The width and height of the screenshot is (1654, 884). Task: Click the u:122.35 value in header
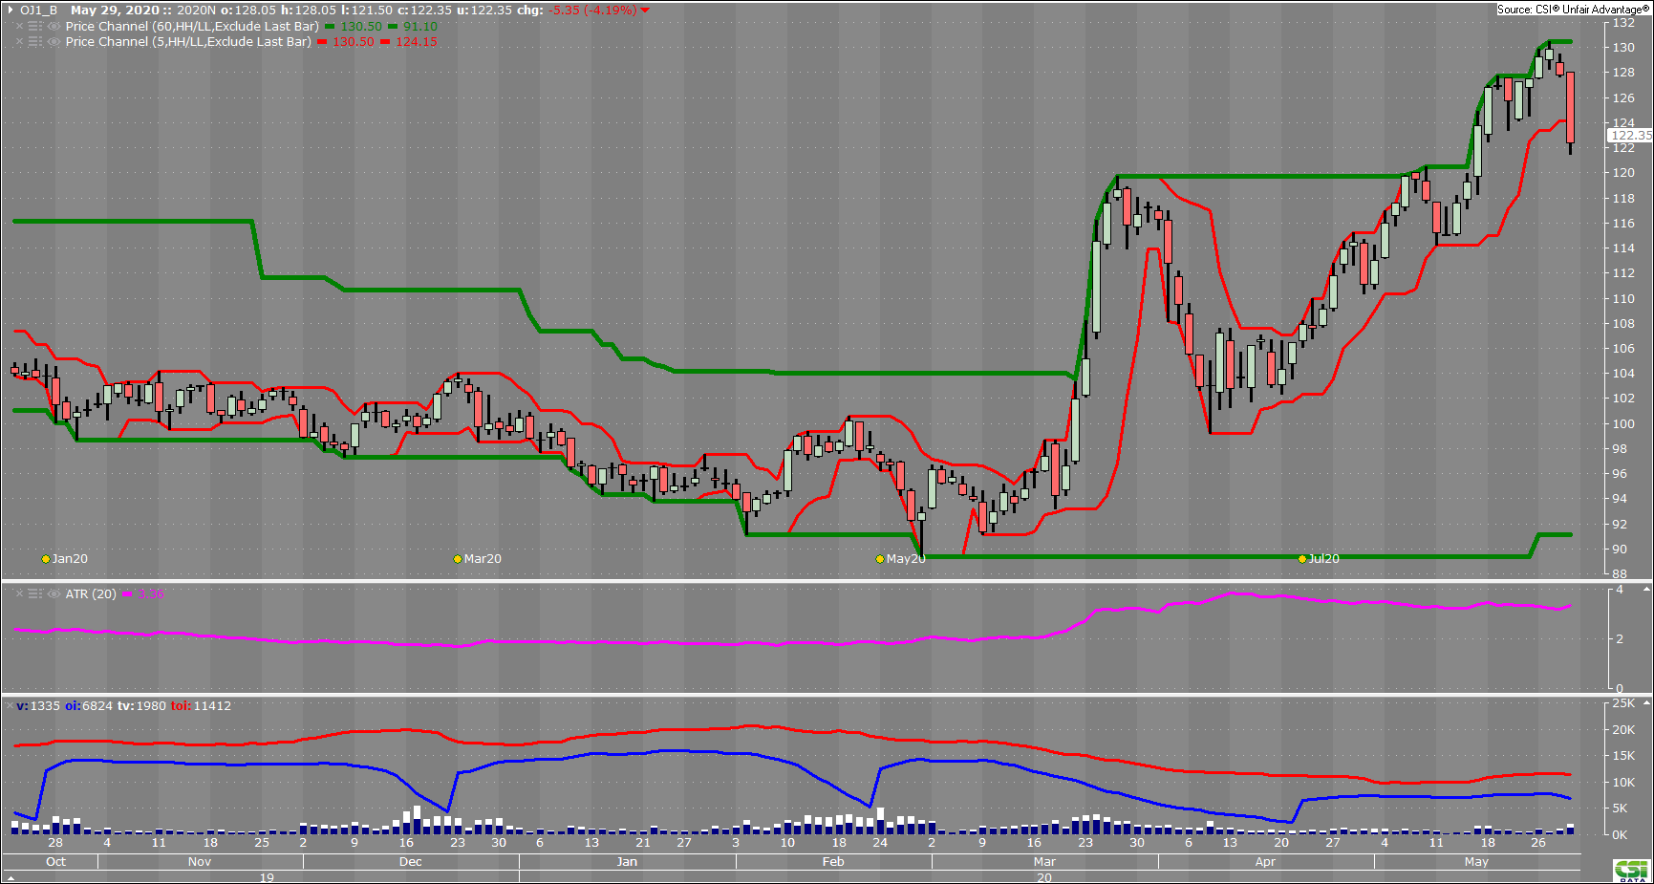[x=485, y=11]
